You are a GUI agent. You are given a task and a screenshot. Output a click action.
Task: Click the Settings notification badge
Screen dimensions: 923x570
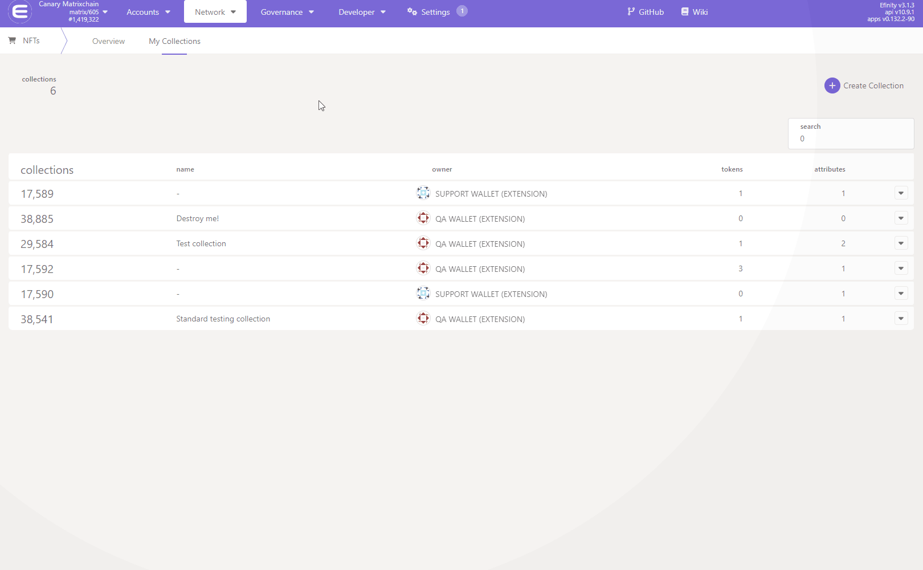(x=462, y=11)
